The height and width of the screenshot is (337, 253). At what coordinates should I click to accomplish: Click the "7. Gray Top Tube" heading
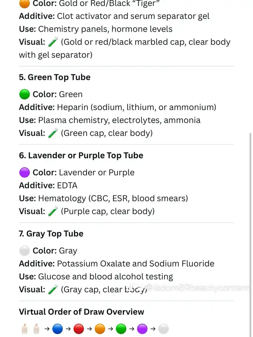coord(51,234)
